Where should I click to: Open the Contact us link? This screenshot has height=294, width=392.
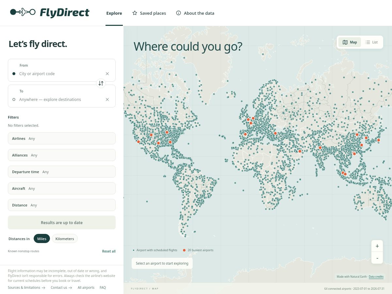tap(61, 288)
